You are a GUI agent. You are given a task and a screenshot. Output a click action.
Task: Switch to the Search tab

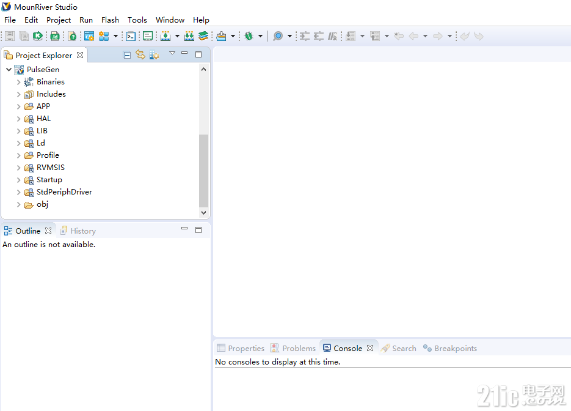[x=398, y=348]
